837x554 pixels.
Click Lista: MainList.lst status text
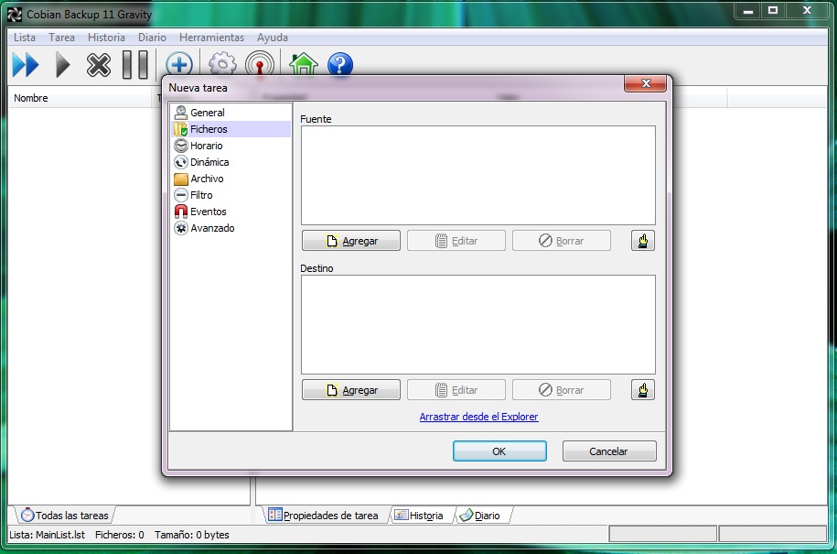click(47, 535)
